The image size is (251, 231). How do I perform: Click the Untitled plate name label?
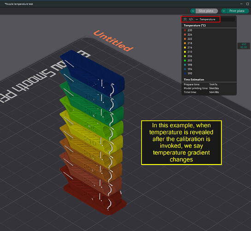[x=113, y=41]
